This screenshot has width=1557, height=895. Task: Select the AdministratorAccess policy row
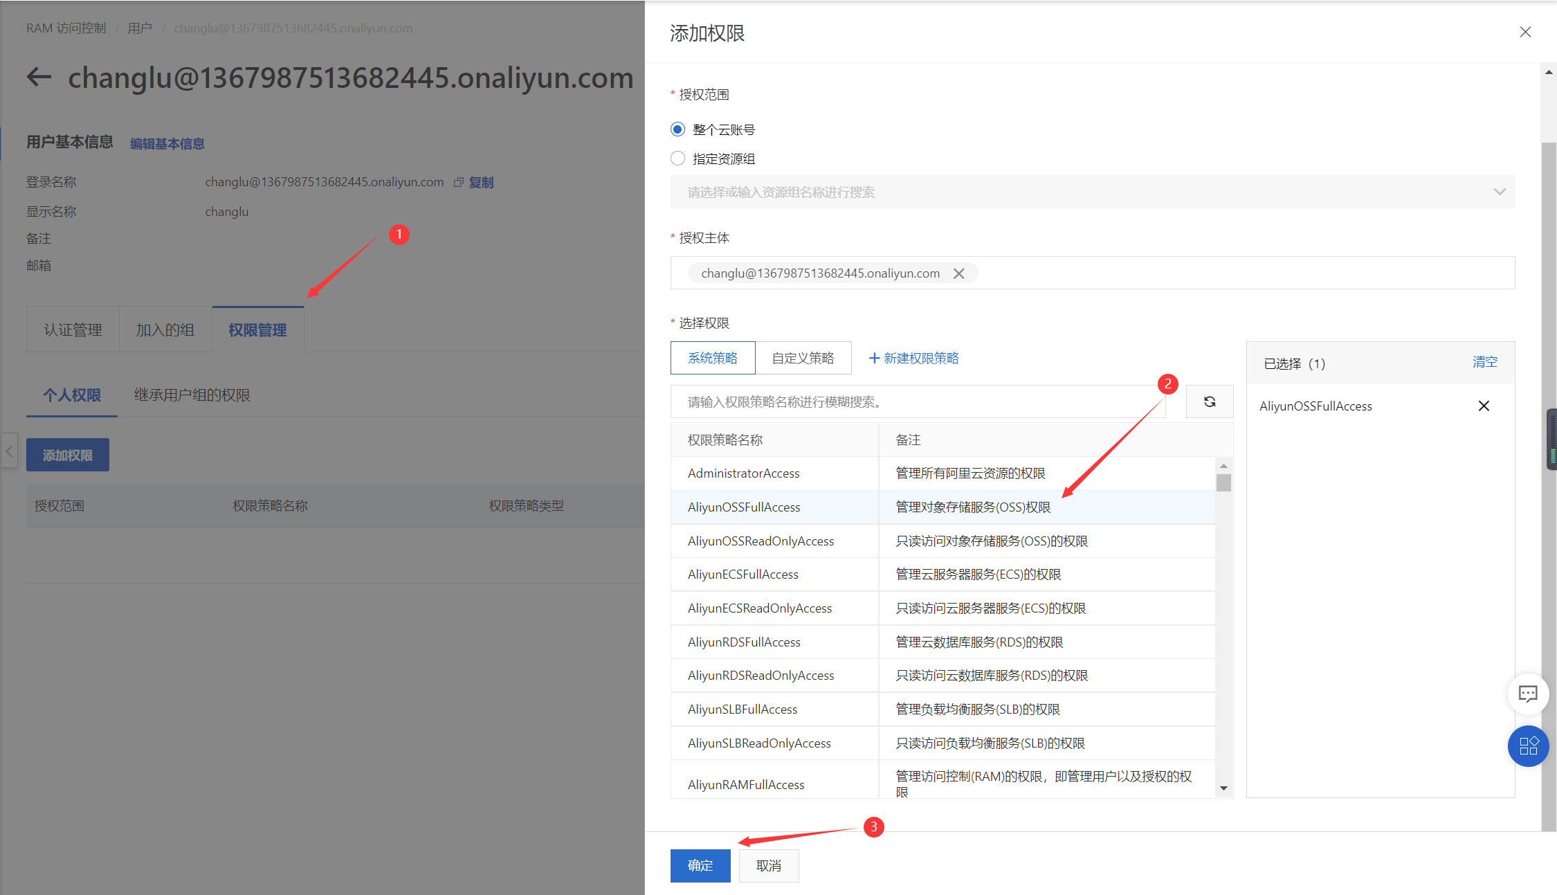pyautogui.click(x=743, y=473)
